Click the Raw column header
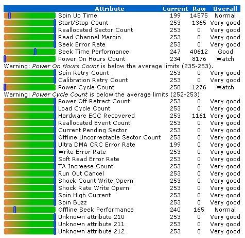 pos(199,9)
